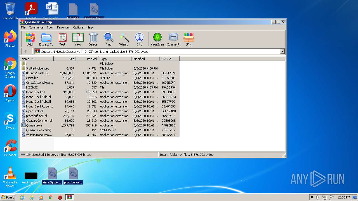Select the LICENSE file row
The width and height of the screenshot is (358, 201).
click(100, 87)
